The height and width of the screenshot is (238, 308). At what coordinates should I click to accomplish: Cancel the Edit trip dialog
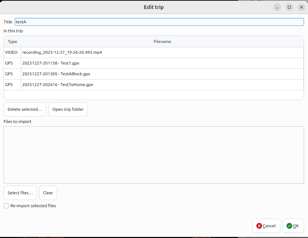click(x=266, y=226)
